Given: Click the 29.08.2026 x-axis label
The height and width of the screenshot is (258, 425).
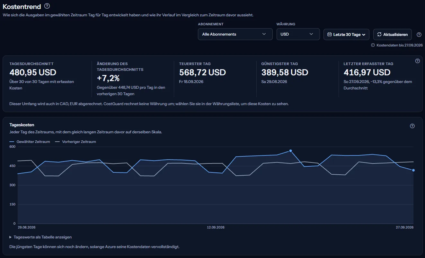Looking at the screenshot, I should [x=26, y=227].
